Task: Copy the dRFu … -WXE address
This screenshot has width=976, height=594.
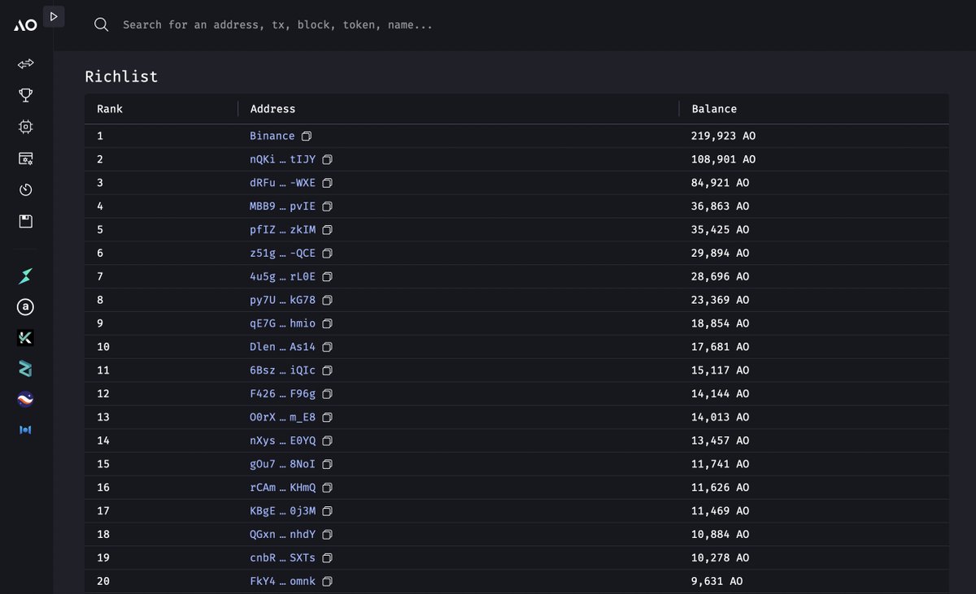Action: click(x=327, y=183)
